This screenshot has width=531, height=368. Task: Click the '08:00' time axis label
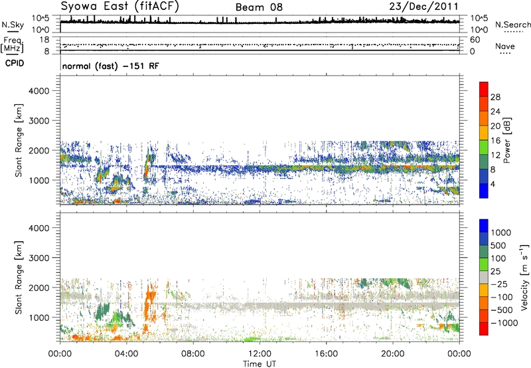(193, 354)
